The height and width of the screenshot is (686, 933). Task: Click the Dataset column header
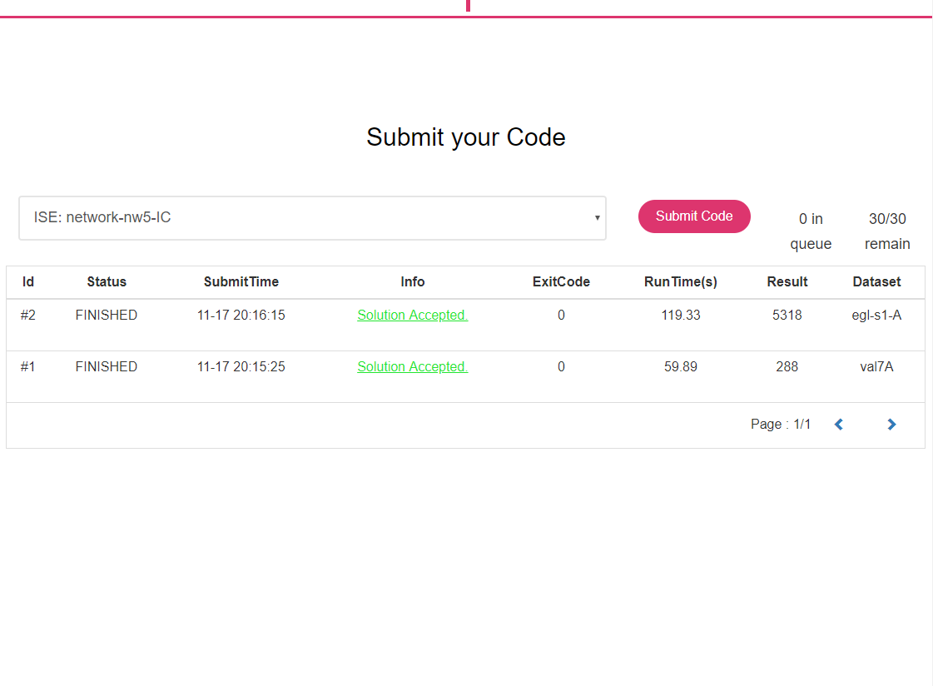[876, 281]
